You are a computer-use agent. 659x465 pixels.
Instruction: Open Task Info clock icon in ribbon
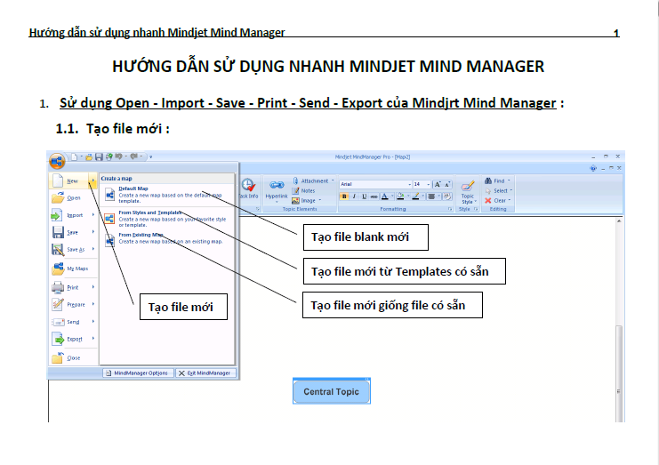pyautogui.click(x=248, y=185)
